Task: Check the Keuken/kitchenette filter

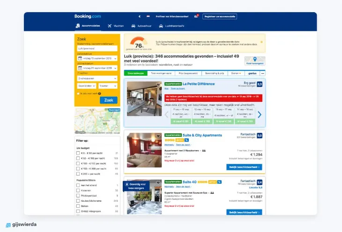Action: click(x=78, y=201)
